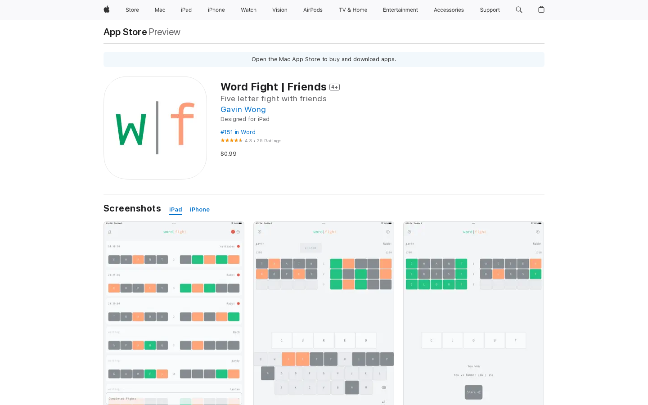Open the second screenshot with keyboard
The image size is (648, 405).
(324, 313)
